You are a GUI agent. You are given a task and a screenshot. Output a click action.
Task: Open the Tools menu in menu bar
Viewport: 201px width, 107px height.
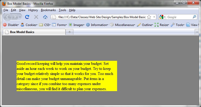pos(62,10)
